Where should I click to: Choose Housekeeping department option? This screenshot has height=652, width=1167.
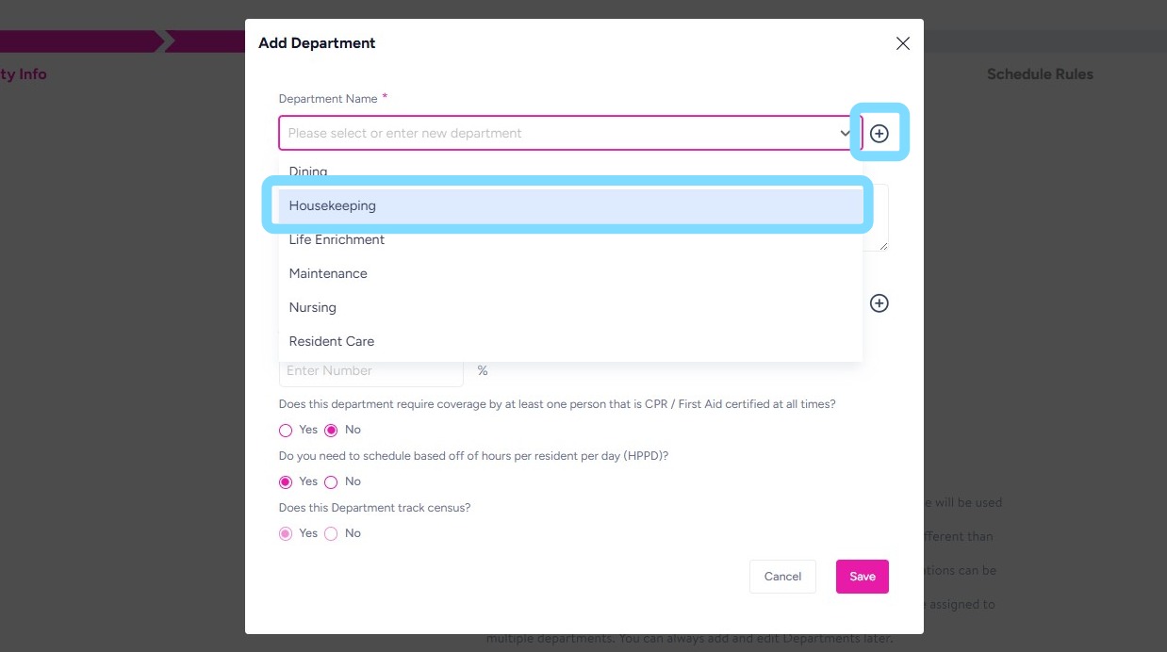(x=333, y=205)
